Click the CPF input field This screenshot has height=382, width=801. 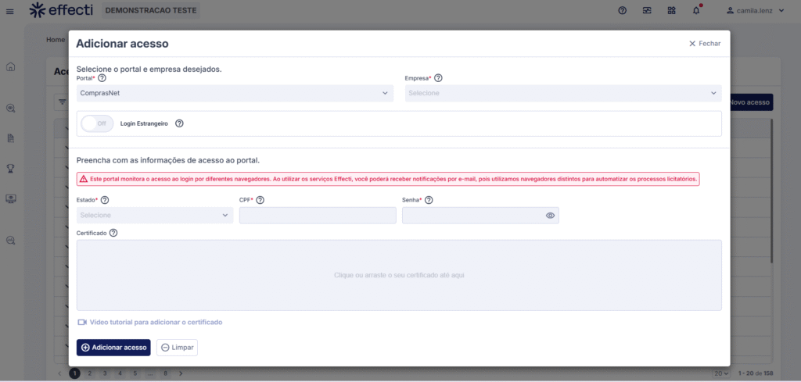coord(318,216)
